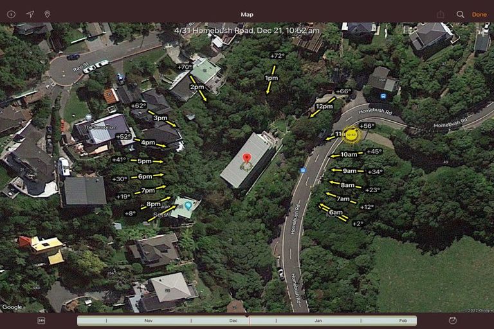Viewport: 494px width, 329px height.
Task: Click the yellow sun position marker
Action: [x=351, y=135]
